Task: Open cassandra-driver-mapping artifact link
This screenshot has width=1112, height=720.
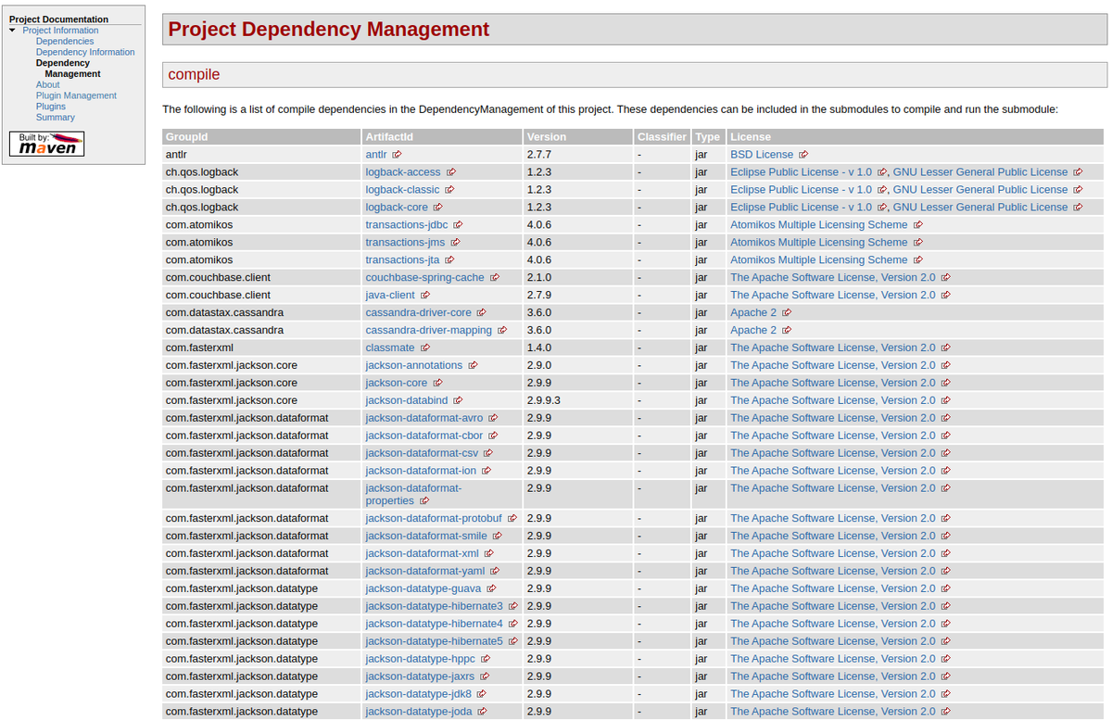Action: 429,331
